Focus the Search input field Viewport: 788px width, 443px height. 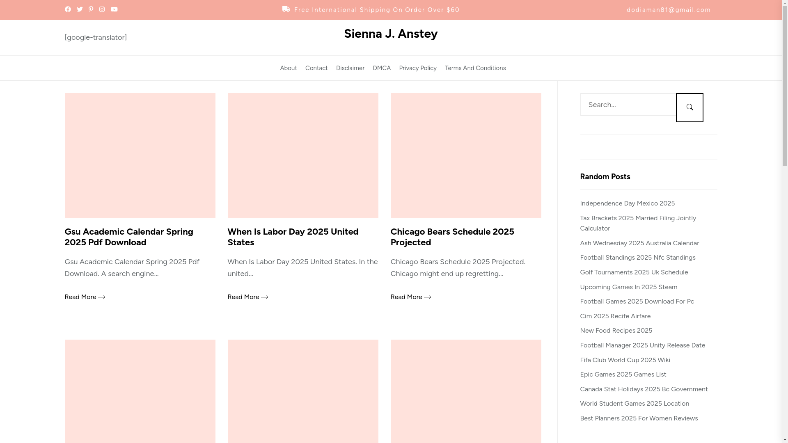point(628,105)
